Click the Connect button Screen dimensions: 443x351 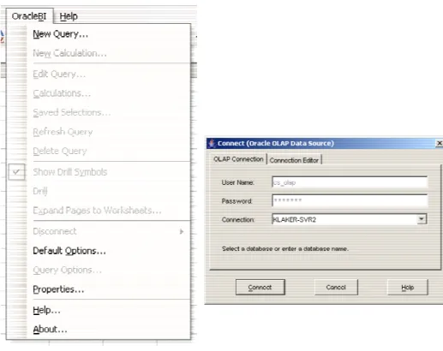pos(260,287)
